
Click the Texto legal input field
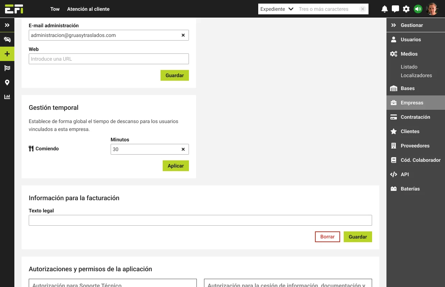click(200, 220)
